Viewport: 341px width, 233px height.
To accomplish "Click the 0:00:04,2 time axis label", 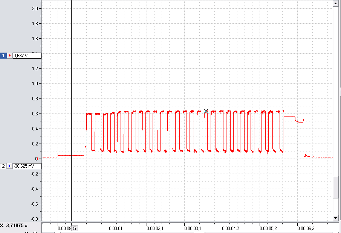I will [x=231, y=228].
